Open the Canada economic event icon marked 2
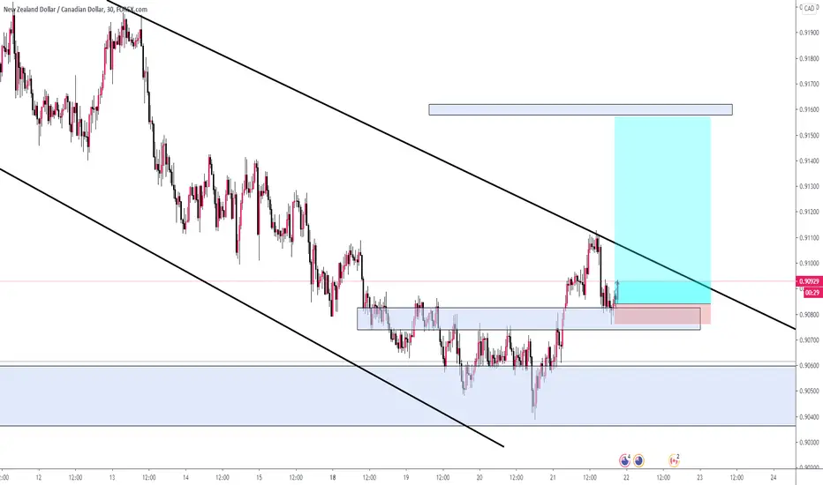Viewport: 823px width, 485px height. coord(674,460)
